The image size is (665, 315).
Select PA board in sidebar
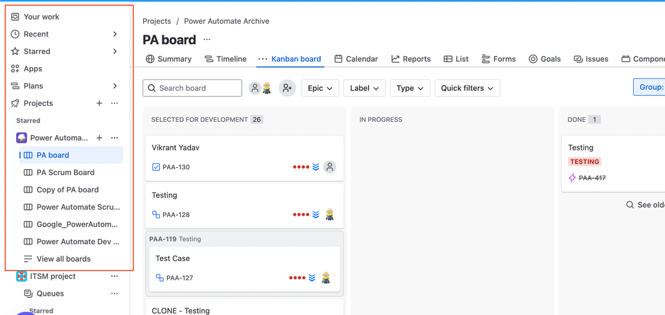coord(71,155)
